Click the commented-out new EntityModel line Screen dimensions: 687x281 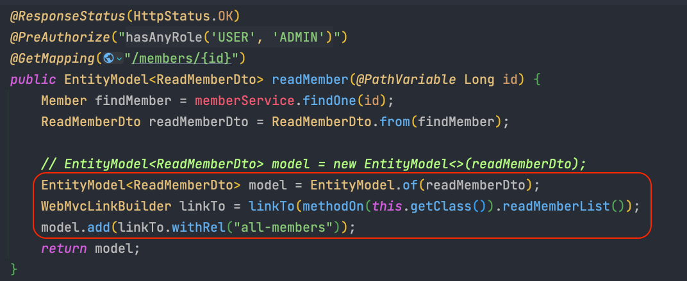point(314,164)
